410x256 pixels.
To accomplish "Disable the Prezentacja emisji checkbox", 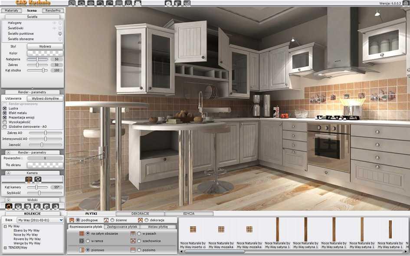I will (5, 118).
